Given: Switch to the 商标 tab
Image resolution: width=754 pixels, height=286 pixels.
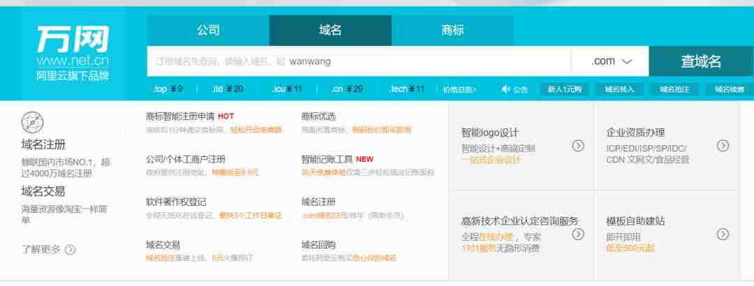Looking at the screenshot, I should click(452, 30).
